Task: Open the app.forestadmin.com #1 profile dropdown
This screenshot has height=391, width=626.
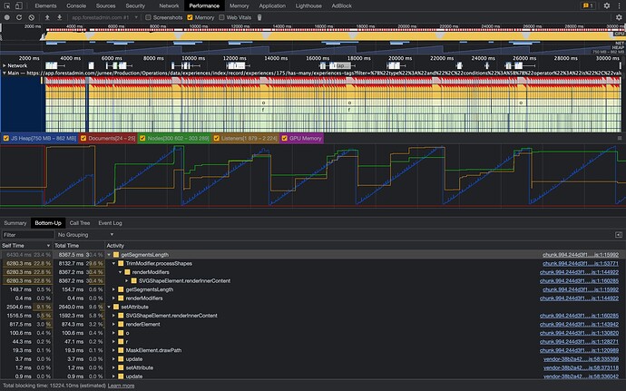Action: pos(104,17)
